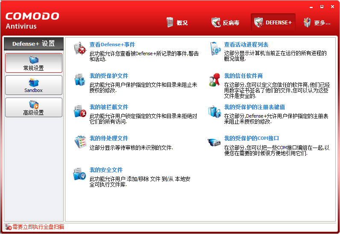Open the 高级设置 advanced settings section
Screen dimensions: 340x234
(34, 107)
